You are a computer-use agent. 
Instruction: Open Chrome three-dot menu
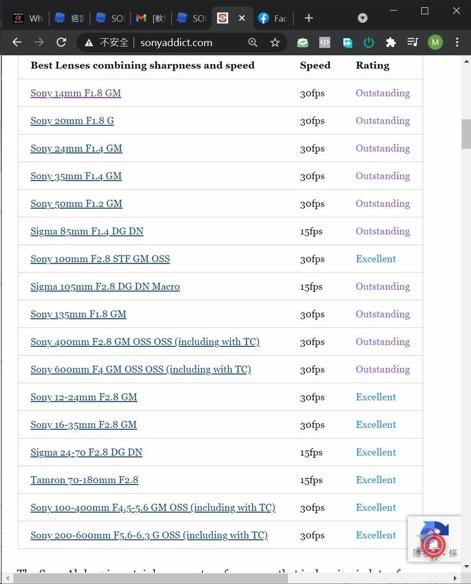(457, 42)
